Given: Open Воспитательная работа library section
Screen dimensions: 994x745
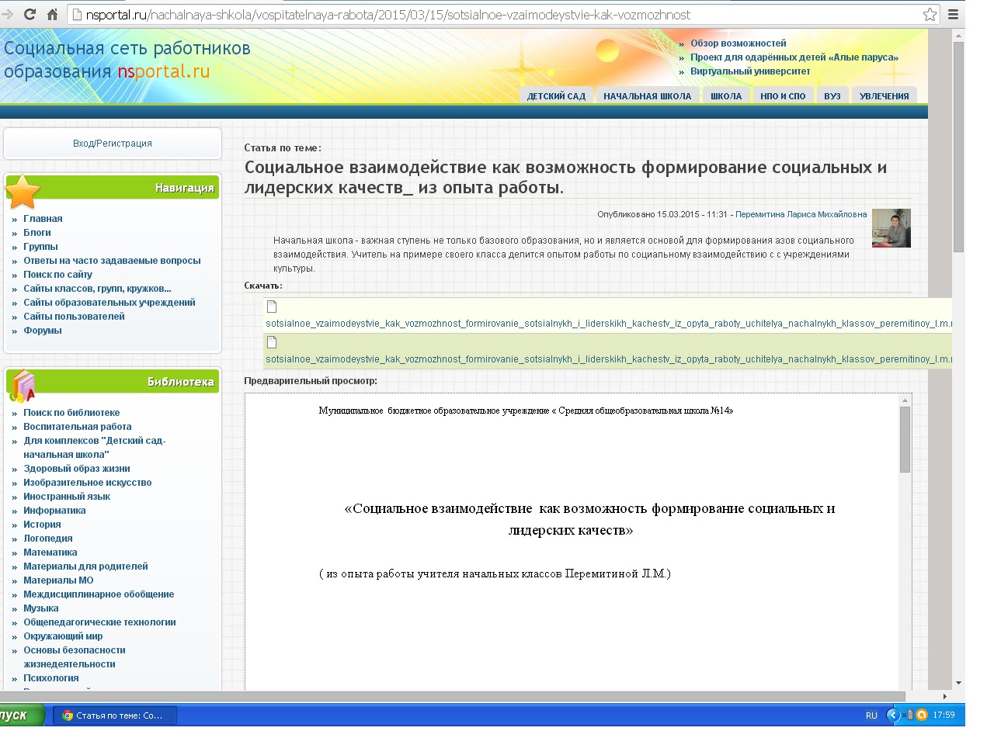Looking at the screenshot, I should click(x=78, y=427).
